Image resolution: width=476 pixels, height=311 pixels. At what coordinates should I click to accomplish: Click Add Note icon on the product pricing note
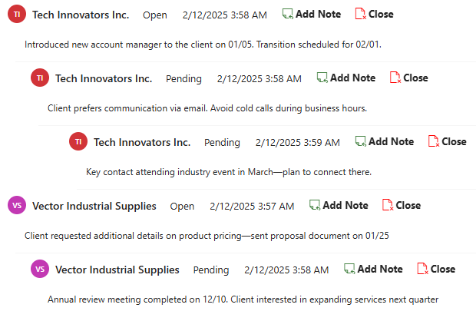click(x=315, y=205)
